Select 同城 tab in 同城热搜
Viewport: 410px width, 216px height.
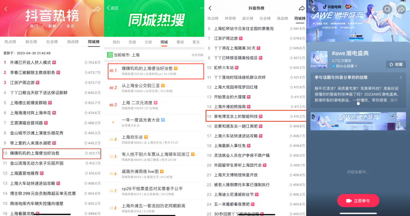tap(164, 42)
